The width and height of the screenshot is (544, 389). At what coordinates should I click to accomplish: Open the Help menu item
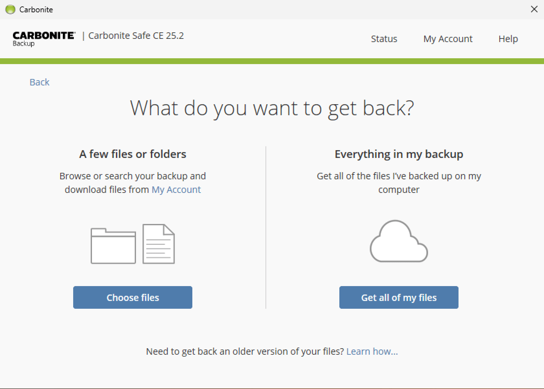(508, 39)
